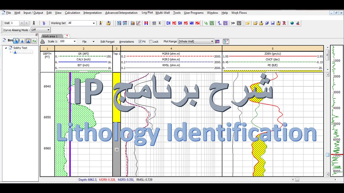This screenshot has width=344, height=193.
Task: Click the new yellow folder icon
Action: [247, 23]
